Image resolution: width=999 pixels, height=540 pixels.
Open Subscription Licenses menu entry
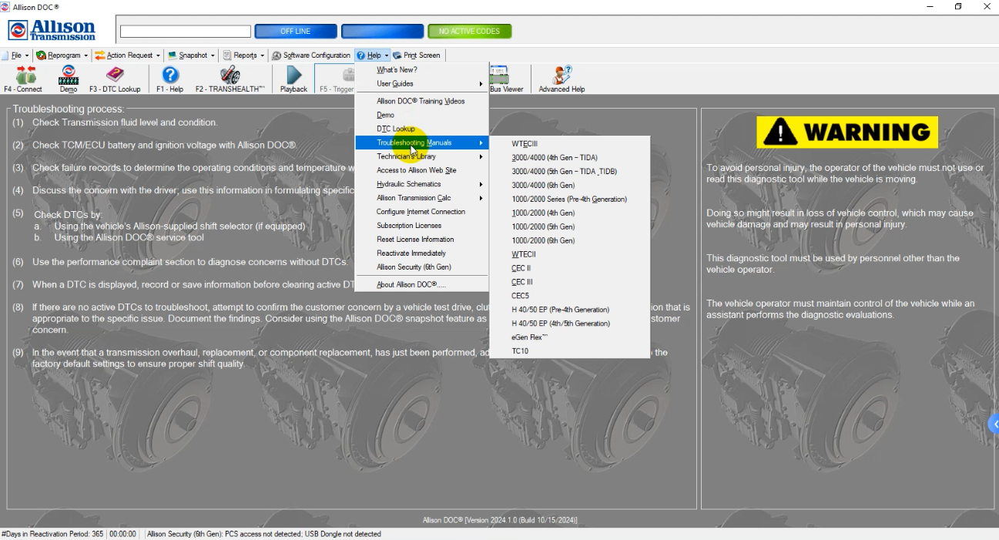[421, 226]
